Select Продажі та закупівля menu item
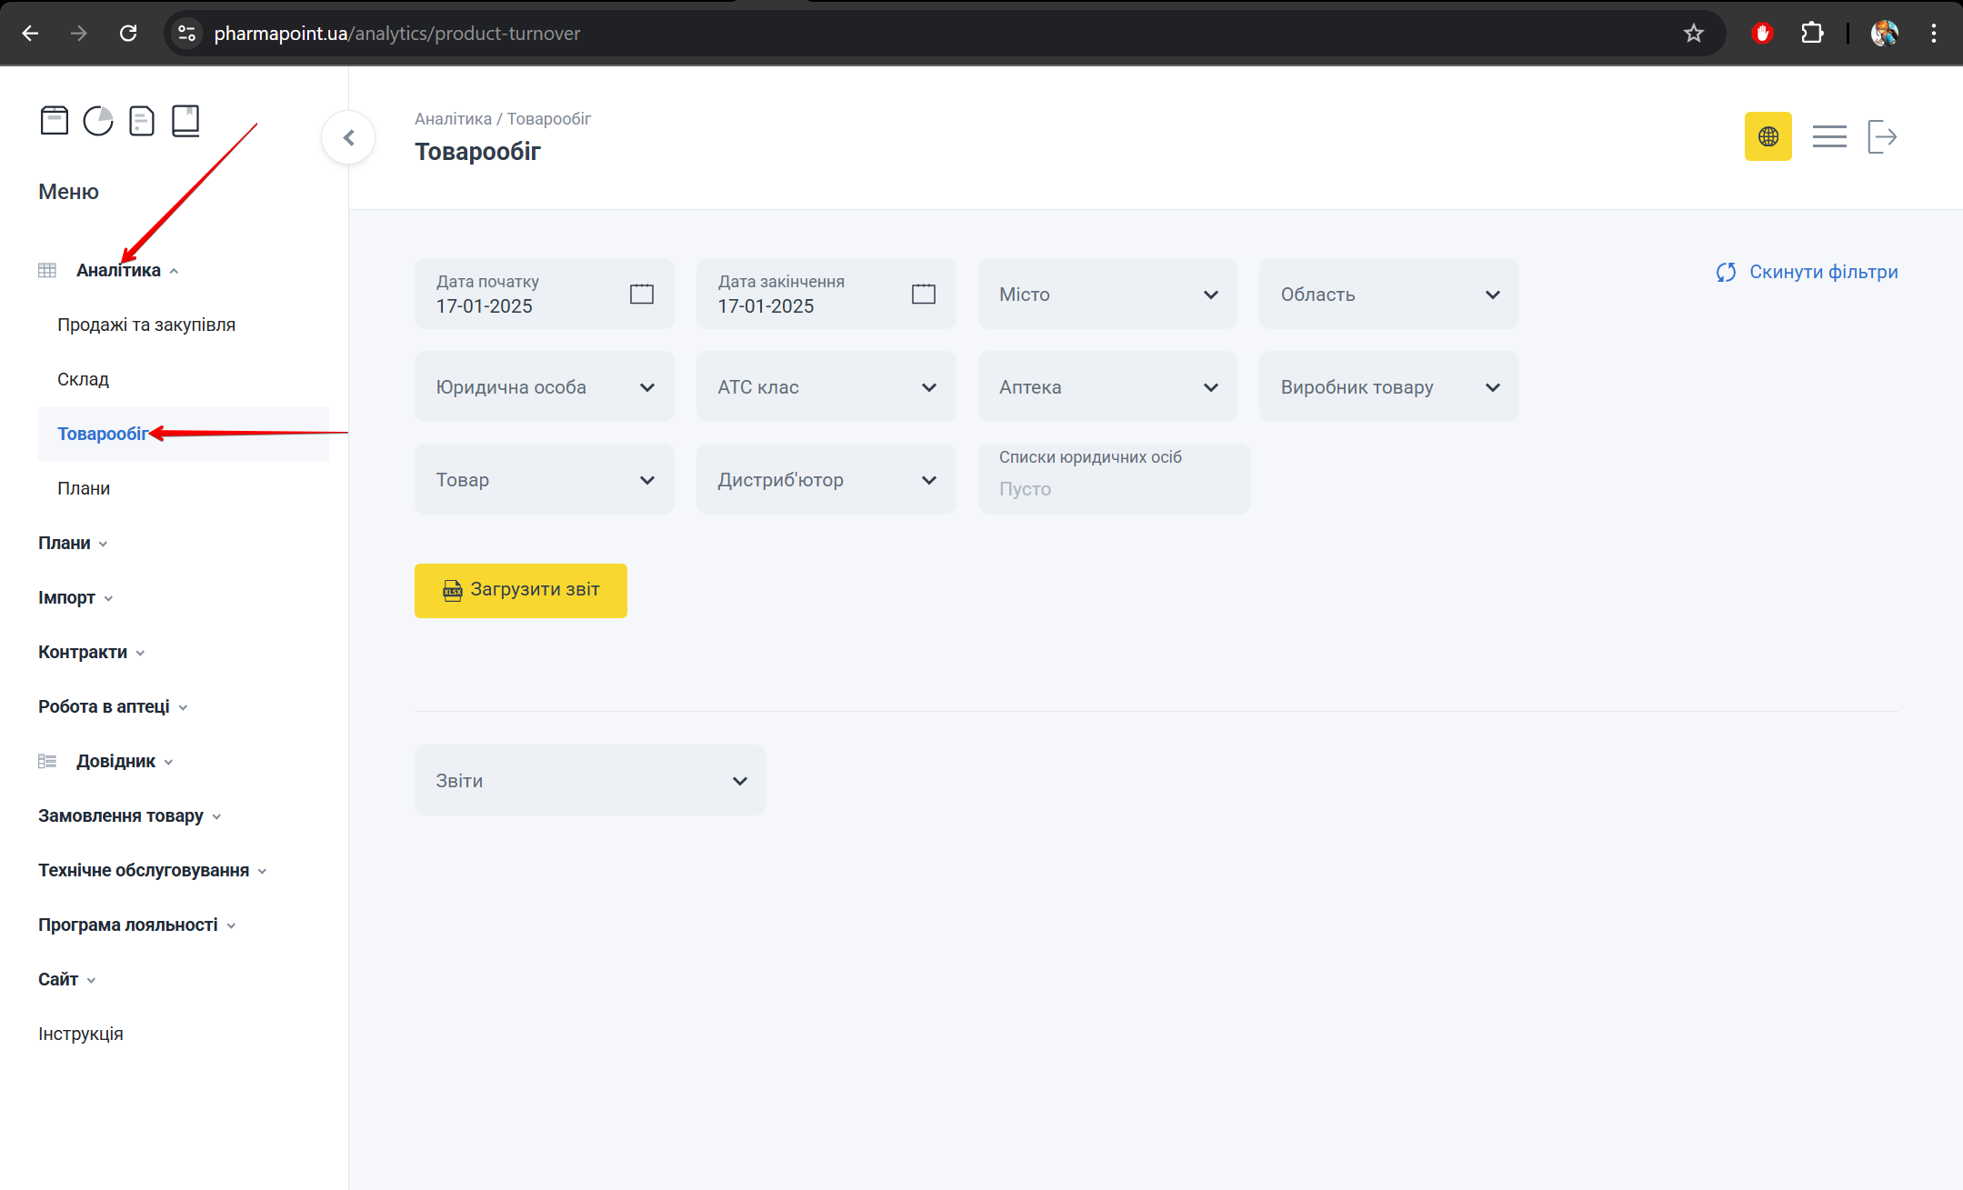 coord(146,325)
